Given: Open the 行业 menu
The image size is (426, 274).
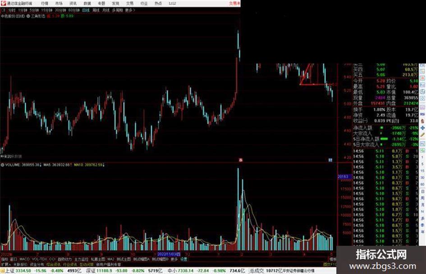Looking at the screenshot, I should click(144, 3).
